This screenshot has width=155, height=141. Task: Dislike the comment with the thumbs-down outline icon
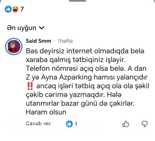click(144, 124)
